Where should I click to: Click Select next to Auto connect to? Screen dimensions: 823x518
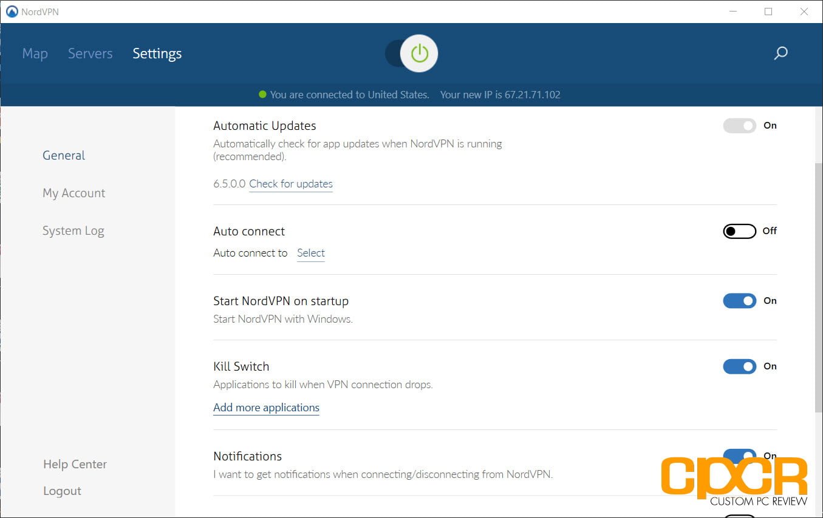click(x=311, y=253)
